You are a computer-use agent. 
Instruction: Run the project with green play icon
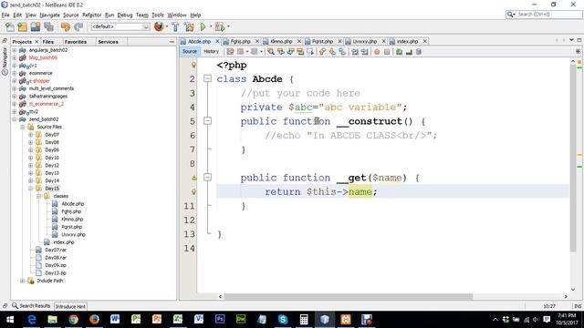[203, 26]
